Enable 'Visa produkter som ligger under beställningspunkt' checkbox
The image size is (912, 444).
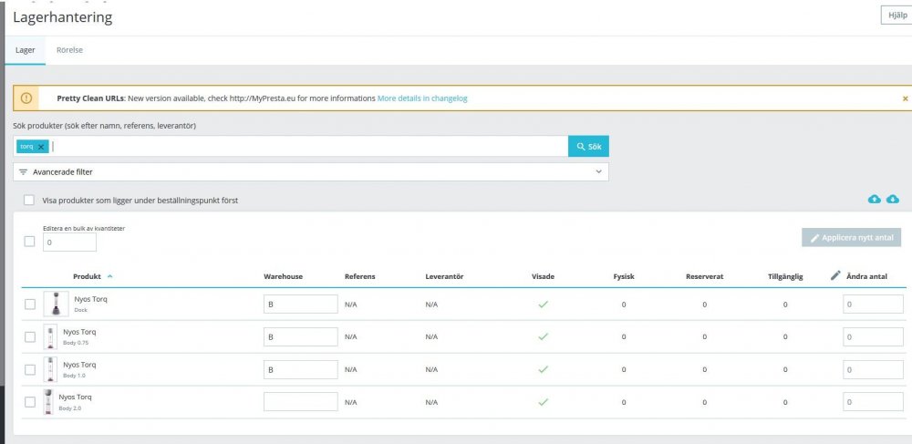[x=29, y=200]
